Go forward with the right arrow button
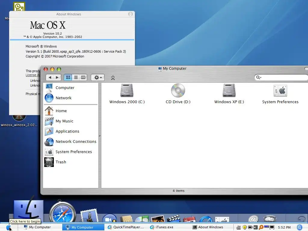308x231 pixels. click(x=57, y=77)
